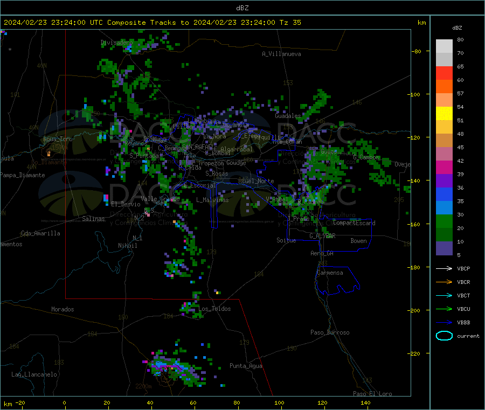Click the 'Morados' map label
The image size is (485, 410).
tap(63, 309)
